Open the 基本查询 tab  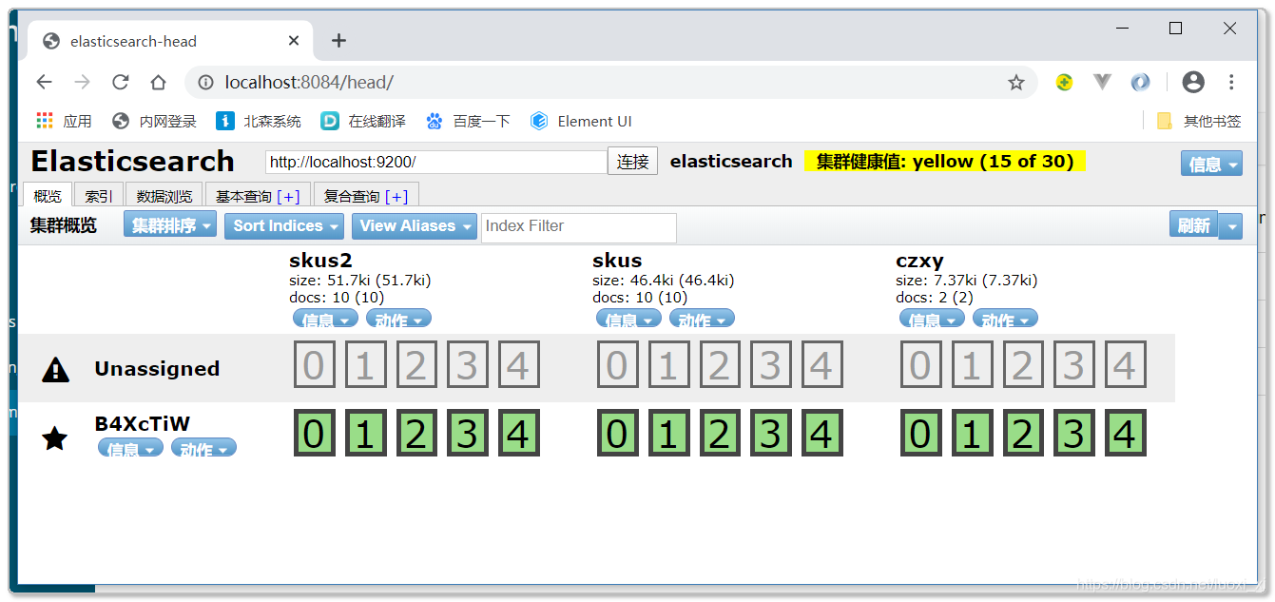click(243, 196)
